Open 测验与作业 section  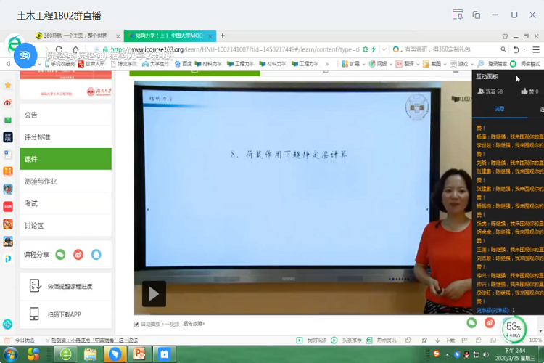click(41, 181)
